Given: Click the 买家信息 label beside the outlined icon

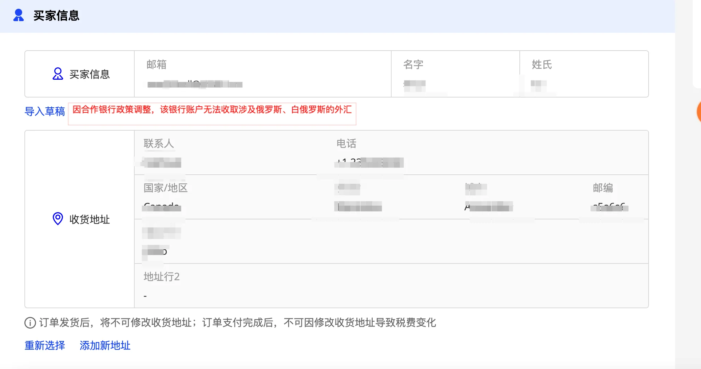Looking at the screenshot, I should 90,74.
